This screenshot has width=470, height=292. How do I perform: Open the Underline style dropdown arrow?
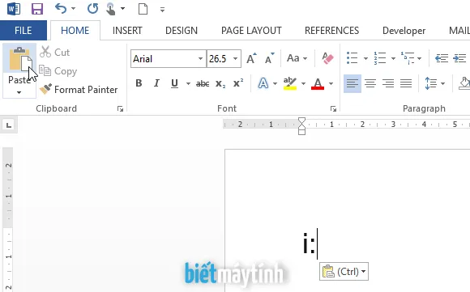click(x=188, y=83)
